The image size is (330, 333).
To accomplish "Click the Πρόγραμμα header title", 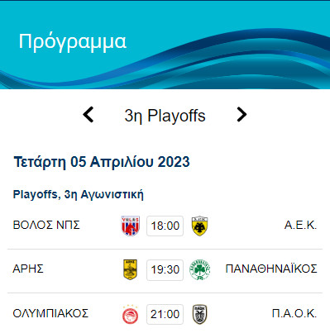I will (72, 42).
